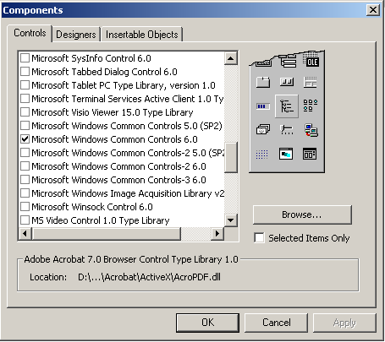Click the TreeView control icon in toolbox preview
This screenshot has height=342, width=385.
(287, 106)
